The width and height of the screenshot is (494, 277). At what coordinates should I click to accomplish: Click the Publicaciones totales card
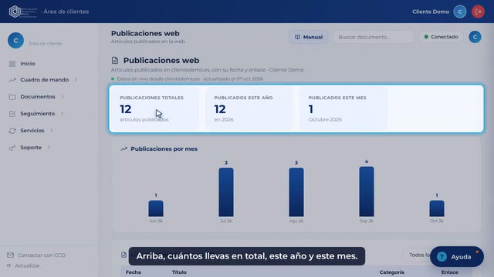[x=154, y=108]
